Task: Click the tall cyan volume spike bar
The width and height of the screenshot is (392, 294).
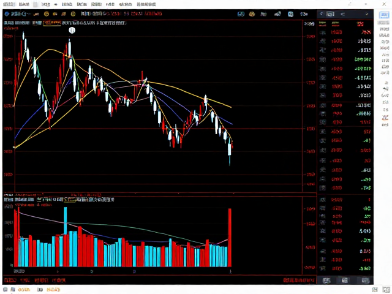Action: [x=66, y=220]
